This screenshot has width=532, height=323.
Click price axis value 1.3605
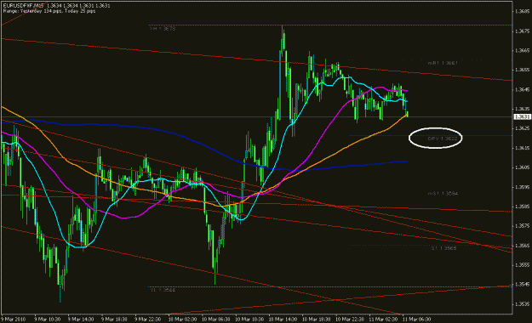522,167
